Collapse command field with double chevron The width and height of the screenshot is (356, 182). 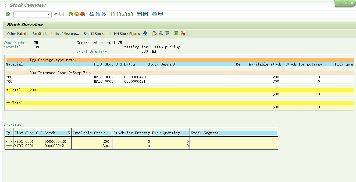(x=56, y=14)
